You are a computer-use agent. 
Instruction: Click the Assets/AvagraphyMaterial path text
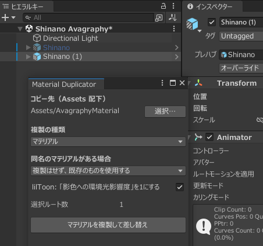coord(75,111)
